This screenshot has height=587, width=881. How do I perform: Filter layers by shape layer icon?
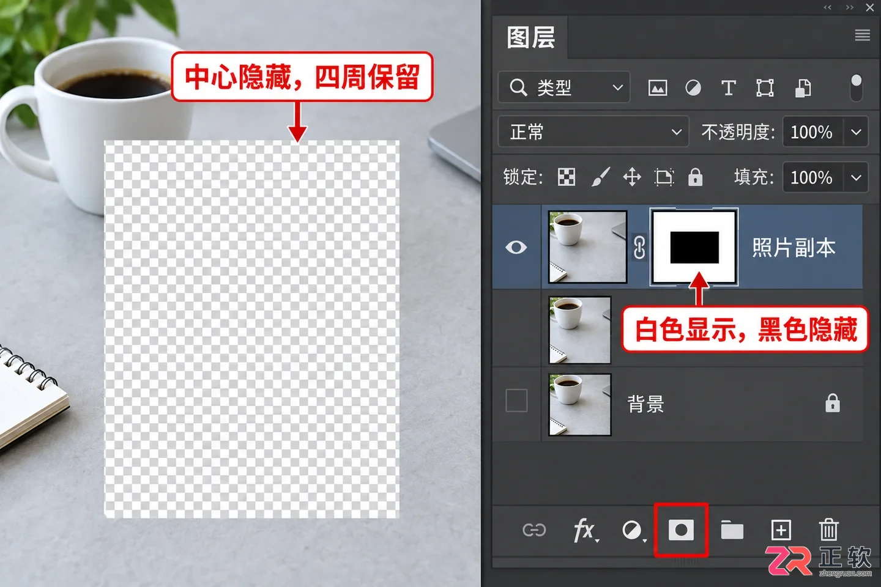pyautogui.click(x=765, y=88)
